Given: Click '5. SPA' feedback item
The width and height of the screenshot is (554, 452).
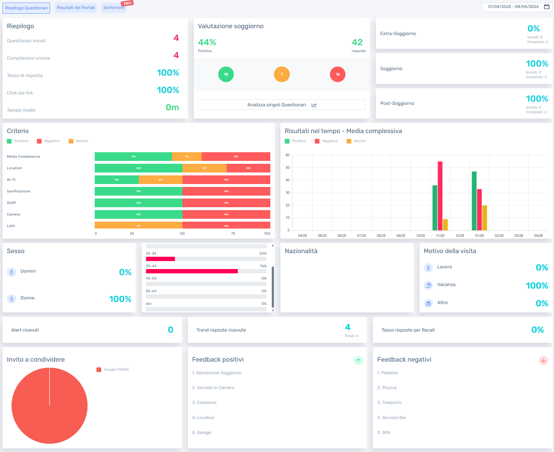Looking at the screenshot, I should point(384,432).
